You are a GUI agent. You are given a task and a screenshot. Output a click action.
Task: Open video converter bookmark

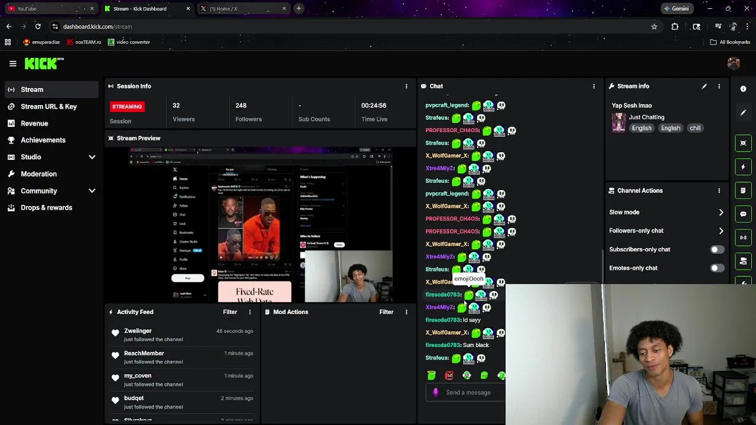129,42
